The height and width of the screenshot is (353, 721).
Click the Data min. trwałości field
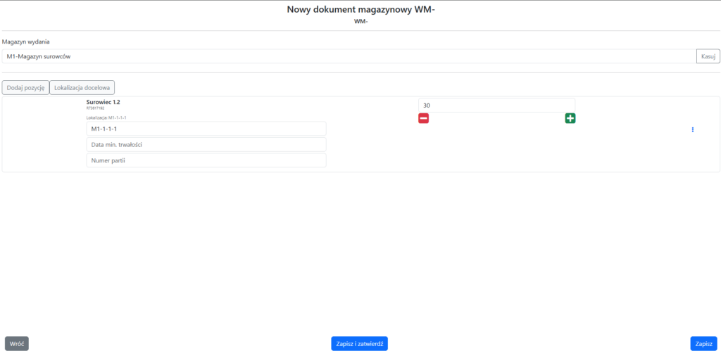click(206, 145)
